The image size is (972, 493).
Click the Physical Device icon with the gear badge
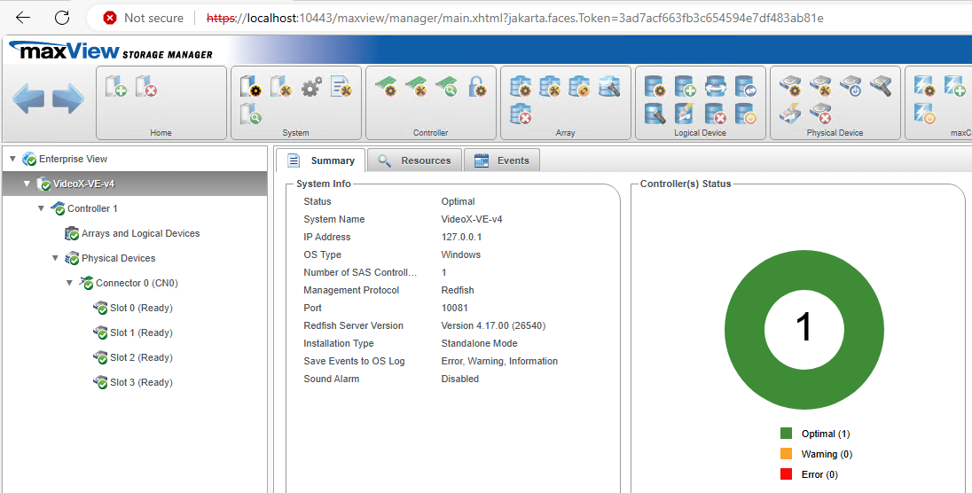pos(789,86)
